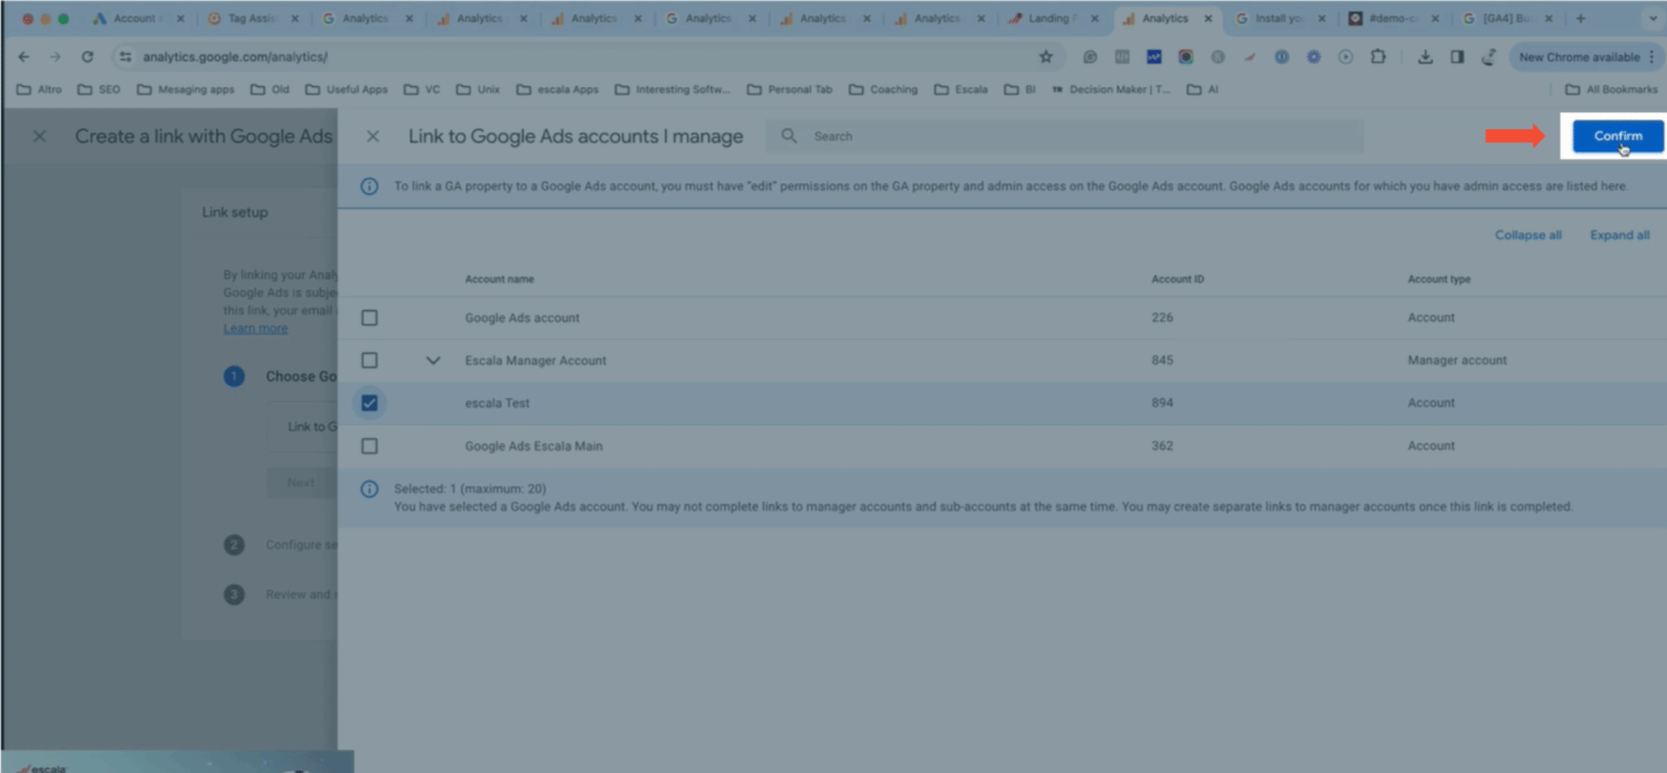
Task: Open the Decision Maker bookmark
Action: pyautogui.click(x=1112, y=89)
